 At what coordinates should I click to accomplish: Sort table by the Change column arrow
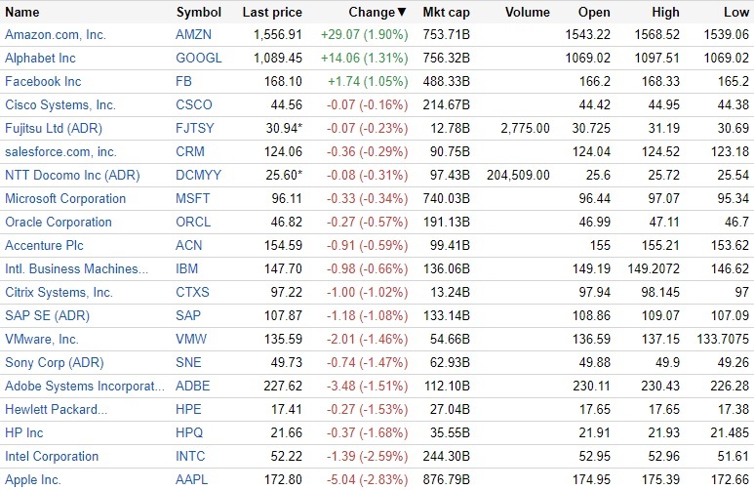402,13
